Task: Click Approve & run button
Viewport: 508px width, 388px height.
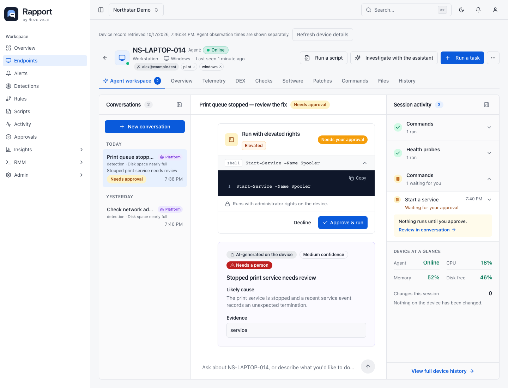Action: [x=343, y=223]
